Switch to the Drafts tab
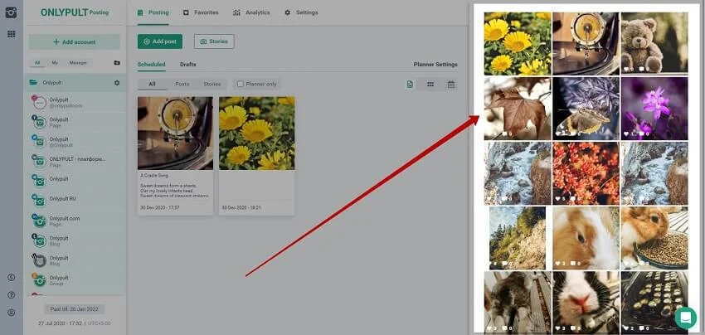Viewport: 705px width, 335px height. coord(188,65)
